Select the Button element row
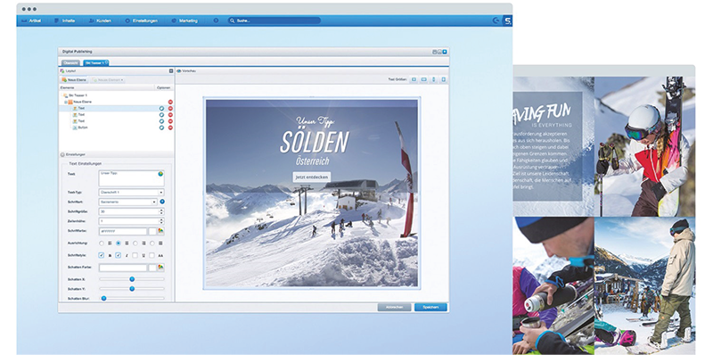Image resolution: width=713 pixels, height=355 pixels. pos(117,128)
